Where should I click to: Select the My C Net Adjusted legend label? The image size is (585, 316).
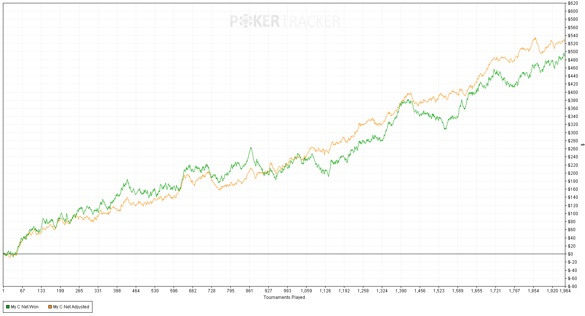[71, 307]
